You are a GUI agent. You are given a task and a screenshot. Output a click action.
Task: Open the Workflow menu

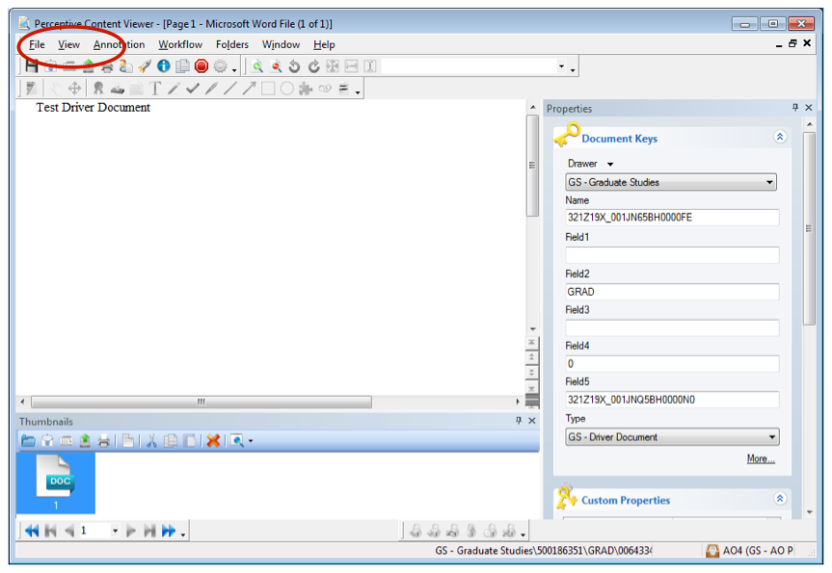point(180,44)
